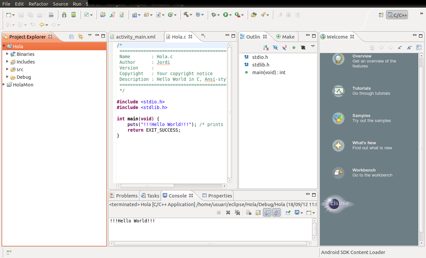Open the Refactor menu

click(x=38, y=4)
